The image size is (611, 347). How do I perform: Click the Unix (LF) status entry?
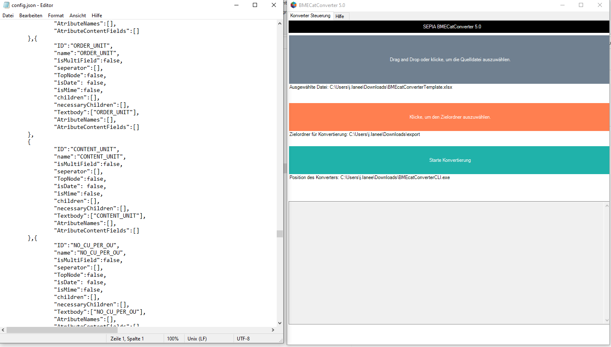197,339
